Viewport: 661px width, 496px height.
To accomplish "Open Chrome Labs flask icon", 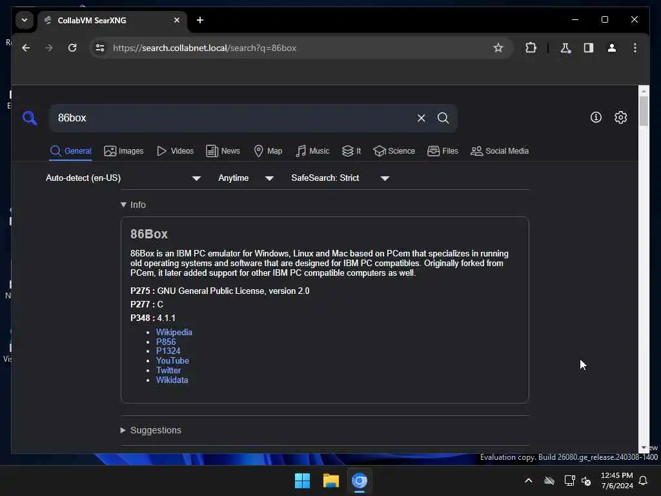I will [565, 48].
